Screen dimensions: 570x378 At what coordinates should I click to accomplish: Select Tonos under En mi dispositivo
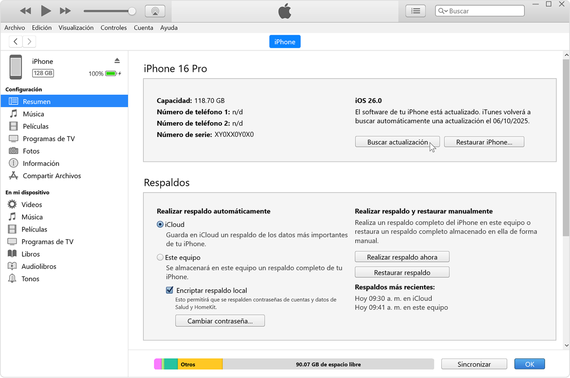31,279
